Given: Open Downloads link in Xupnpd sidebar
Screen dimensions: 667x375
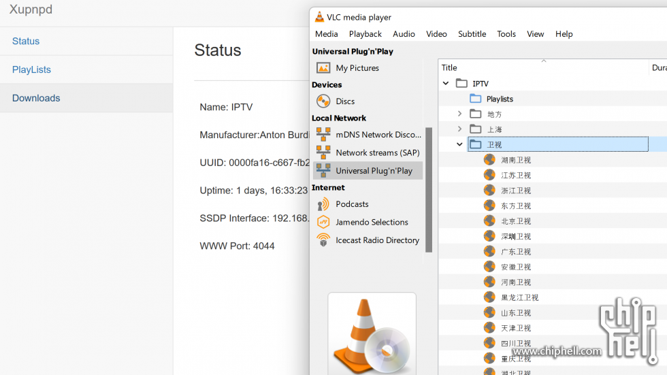Looking at the screenshot, I should [x=36, y=98].
